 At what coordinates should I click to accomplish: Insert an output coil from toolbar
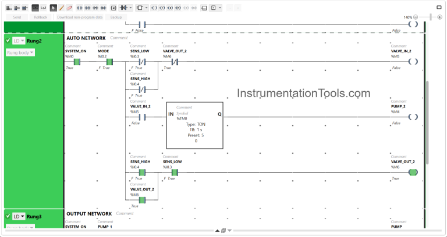pos(154,8)
